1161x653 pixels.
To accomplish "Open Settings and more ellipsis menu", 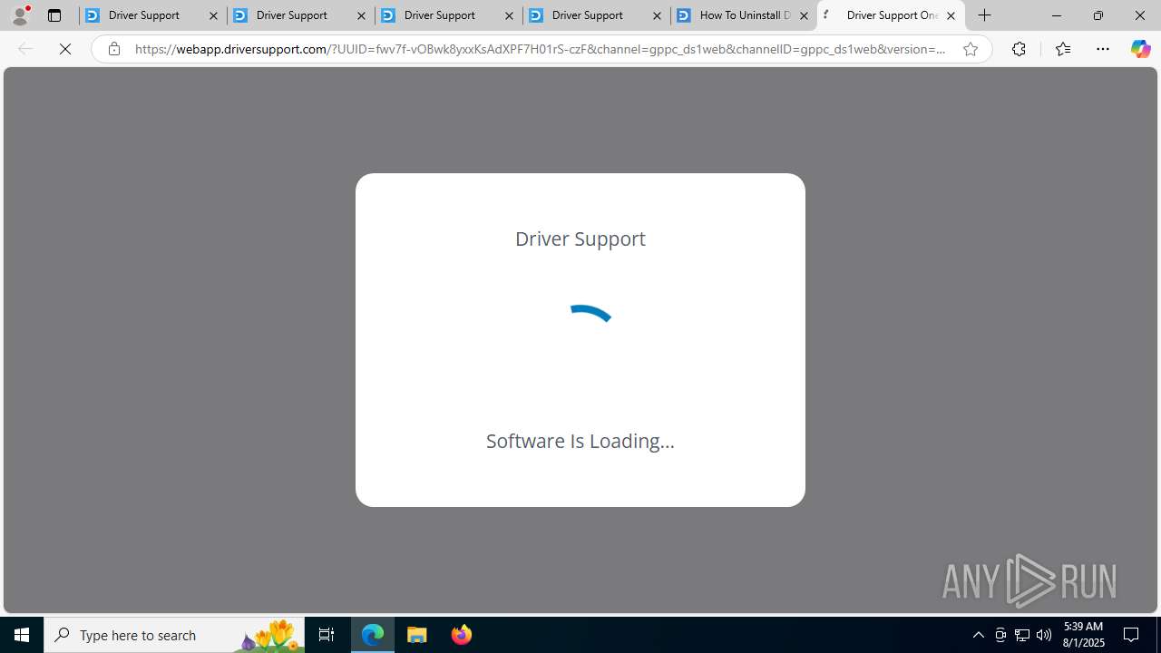I will tap(1102, 49).
